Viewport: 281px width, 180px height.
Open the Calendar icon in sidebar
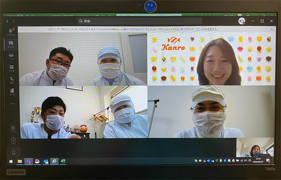[x=11, y=68]
